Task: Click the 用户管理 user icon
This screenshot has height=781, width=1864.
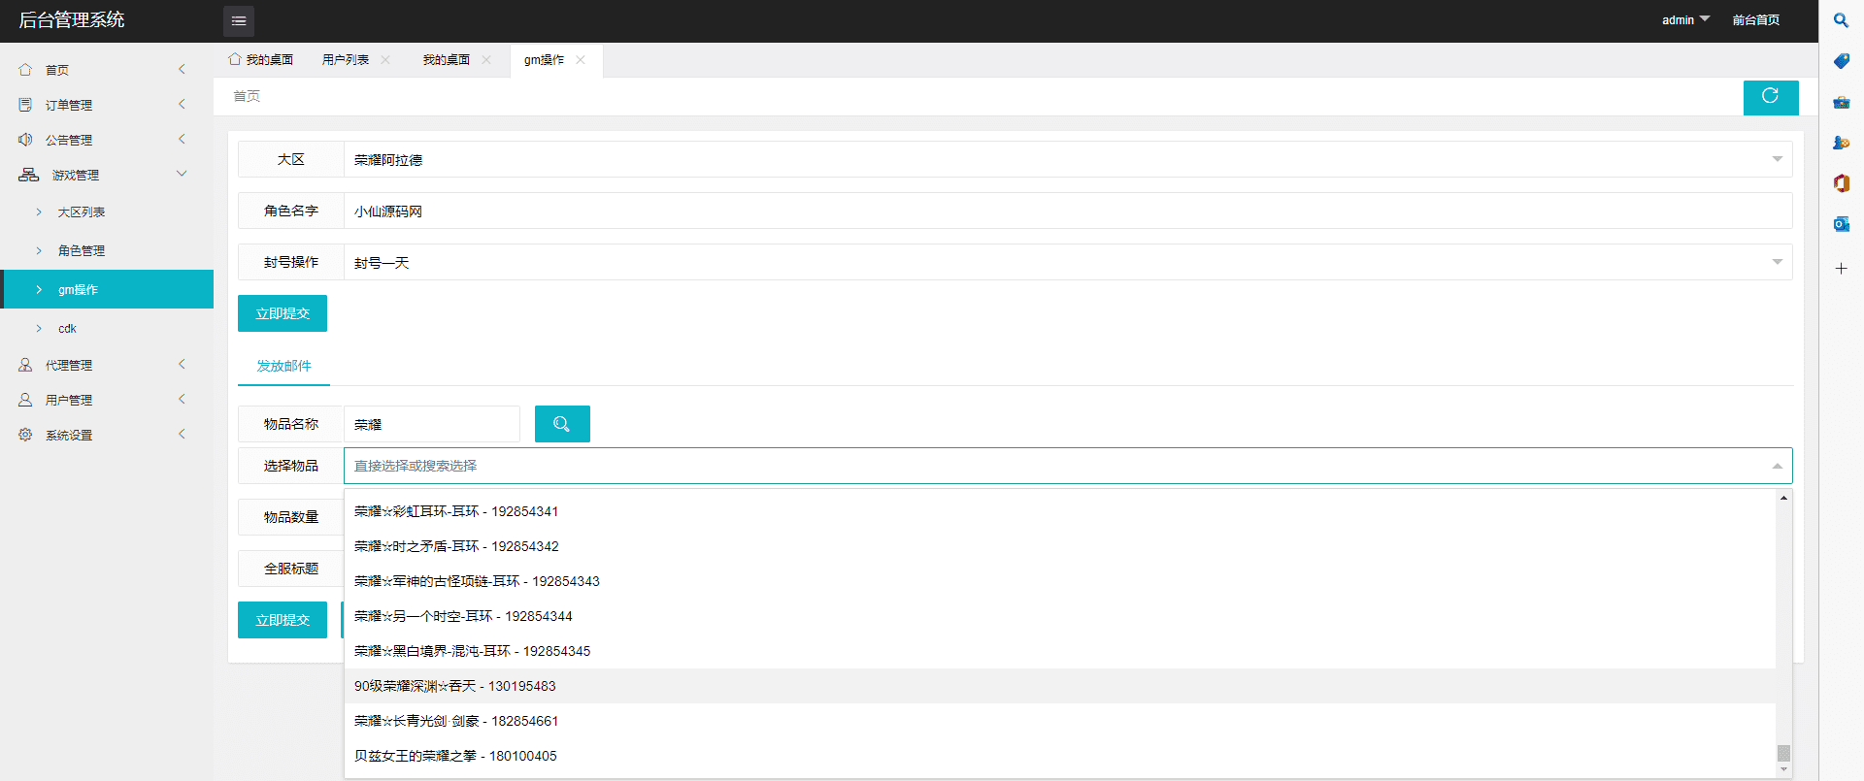Action: tap(25, 400)
